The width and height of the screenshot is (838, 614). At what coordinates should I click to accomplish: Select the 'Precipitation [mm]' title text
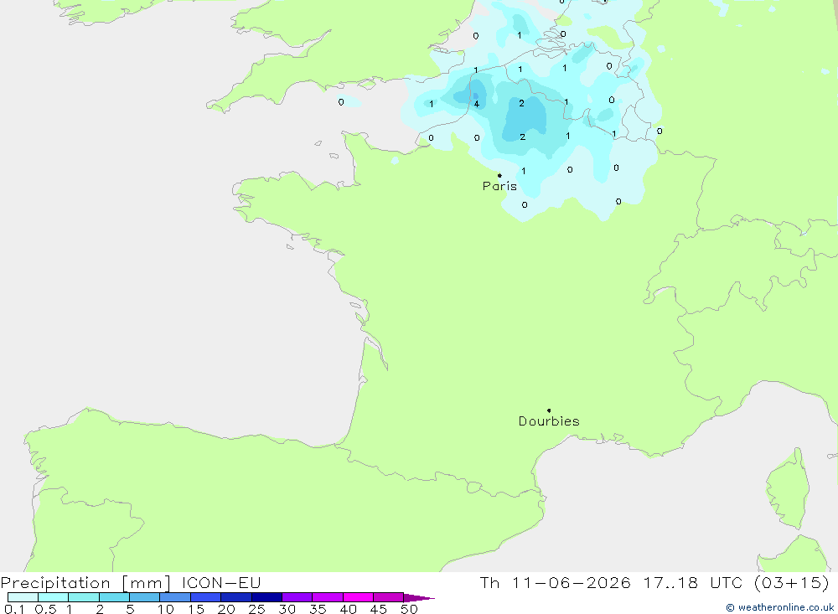tap(85, 582)
